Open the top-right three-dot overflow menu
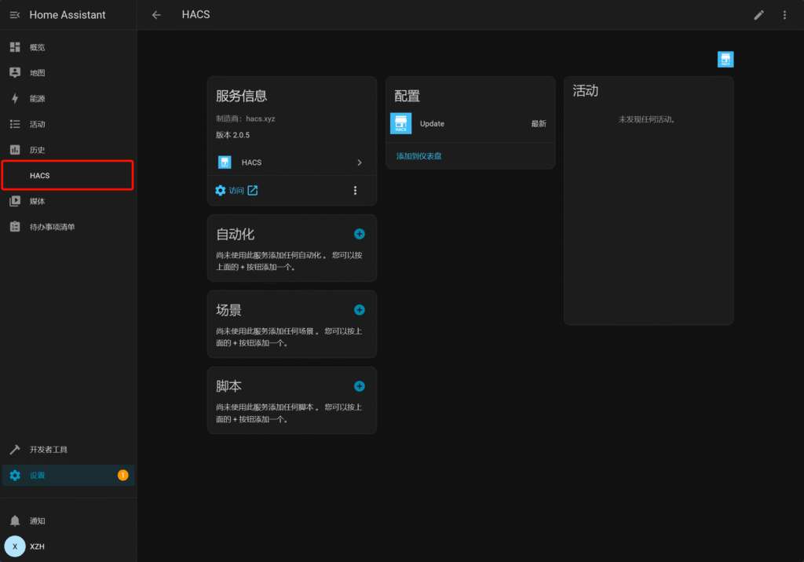This screenshot has width=804, height=562. pos(784,15)
